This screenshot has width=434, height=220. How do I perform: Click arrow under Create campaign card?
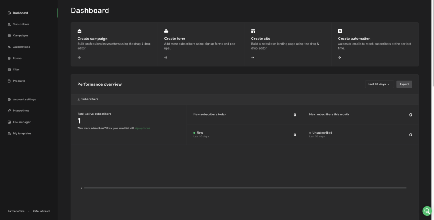coord(79,58)
